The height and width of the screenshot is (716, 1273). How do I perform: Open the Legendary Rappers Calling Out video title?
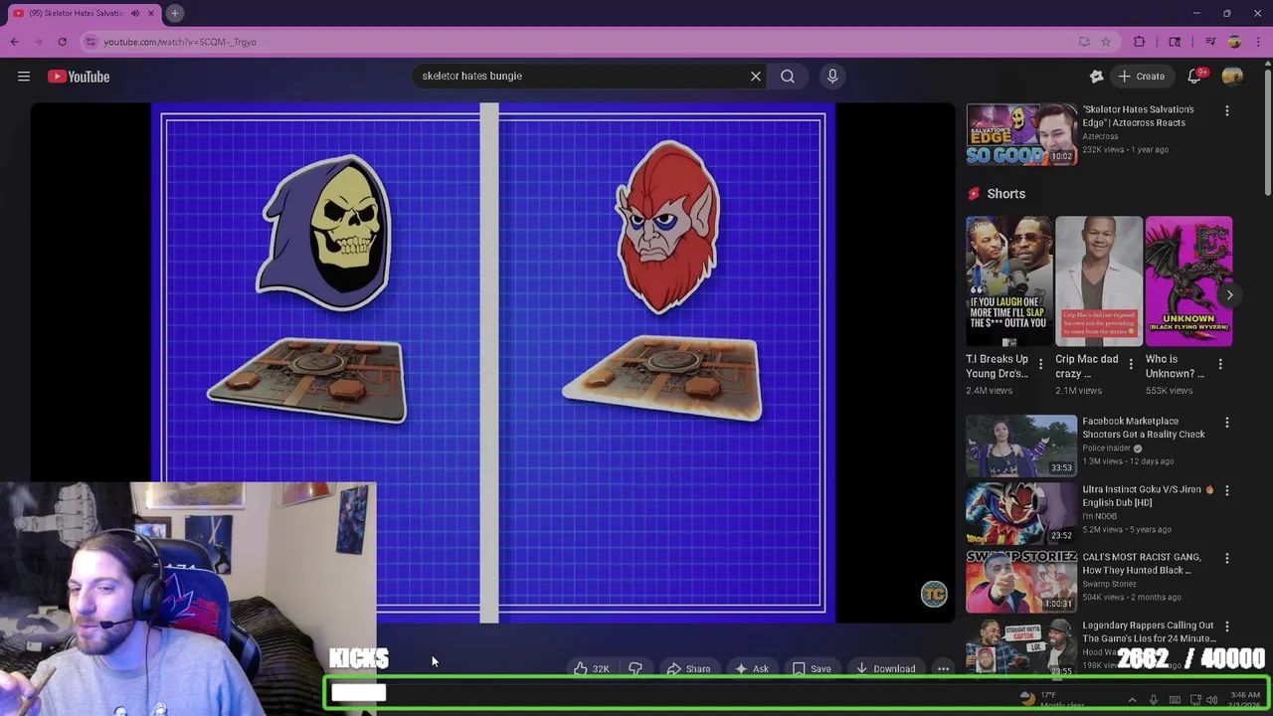pyautogui.click(x=1149, y=631)
